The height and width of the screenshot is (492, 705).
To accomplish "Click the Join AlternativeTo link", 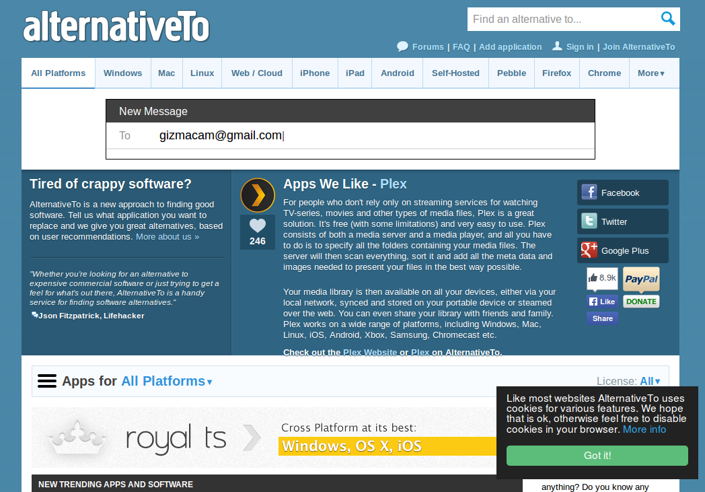I will (638, 46).
